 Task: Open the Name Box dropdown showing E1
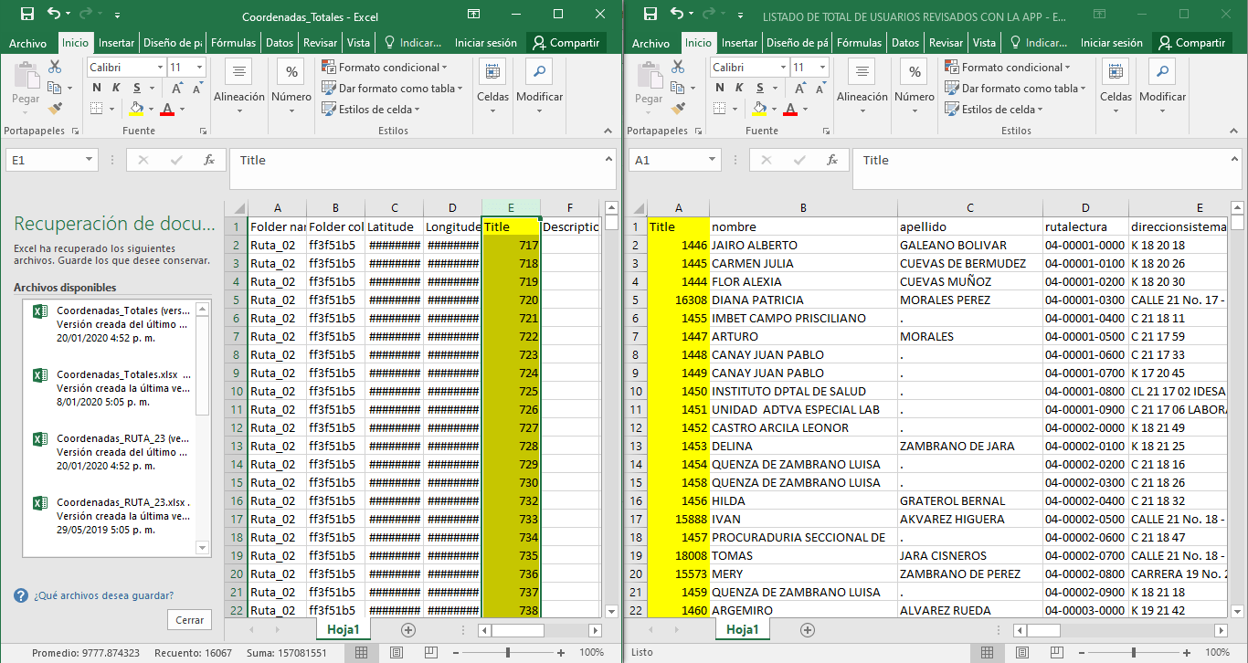pyautogui.click(x=88, y=160)
